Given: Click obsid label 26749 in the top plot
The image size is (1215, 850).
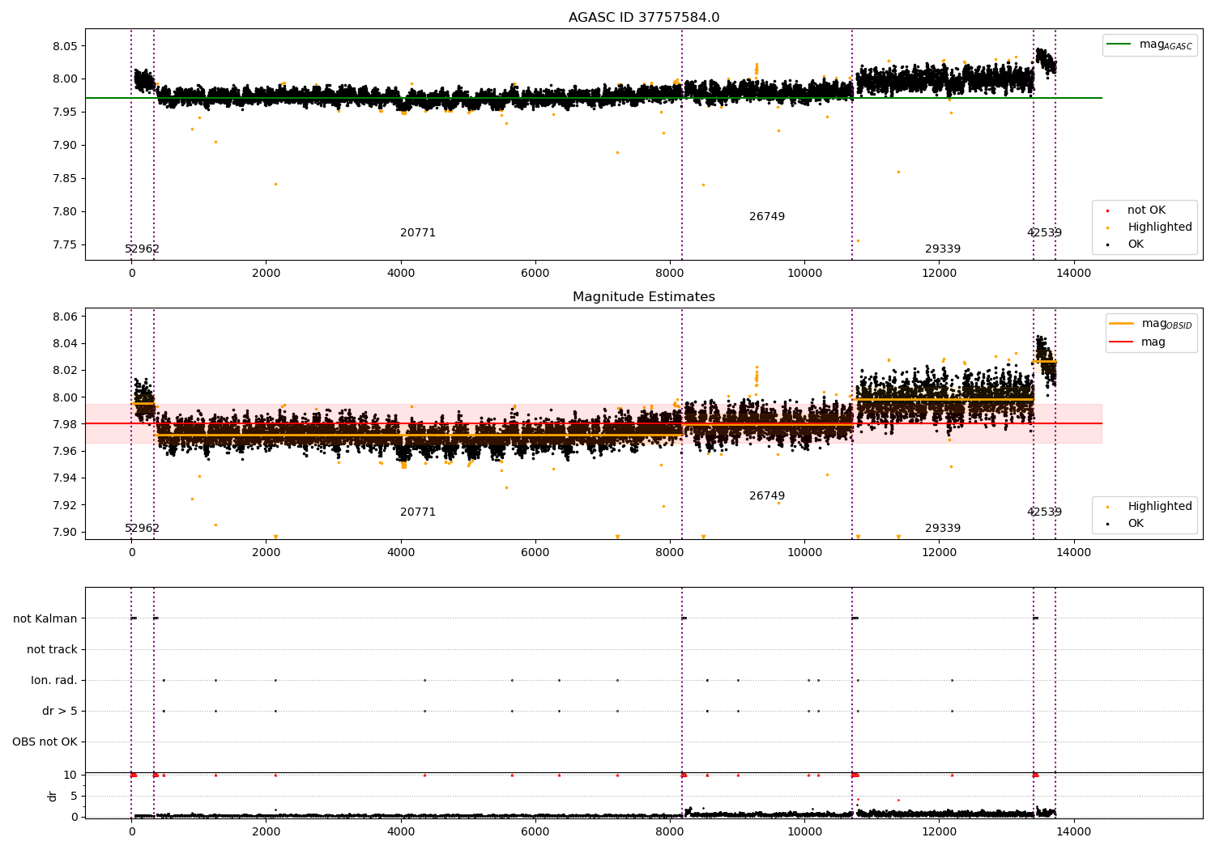Looking at the screenshot, I should pyautogui.click(x=767, y=217).
